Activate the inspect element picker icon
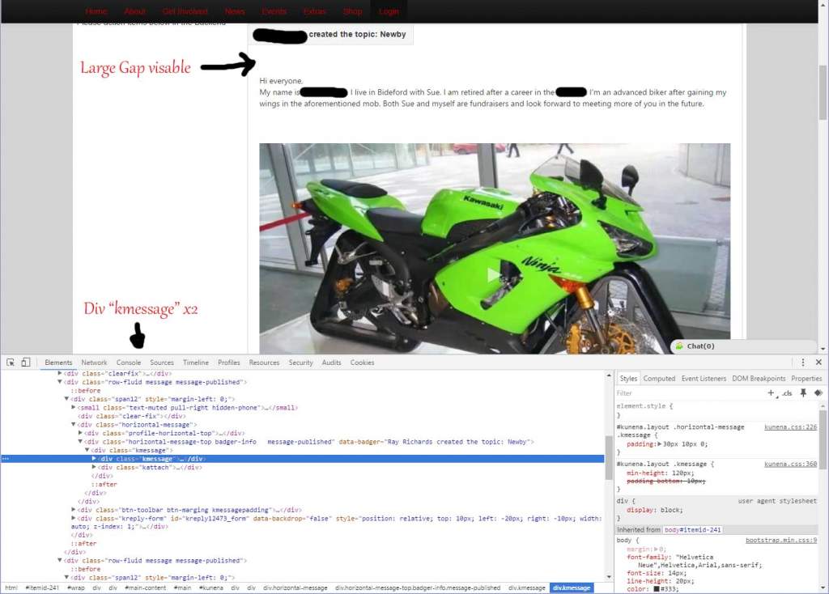This screenshot has height=594, width=829. (11, 363)
